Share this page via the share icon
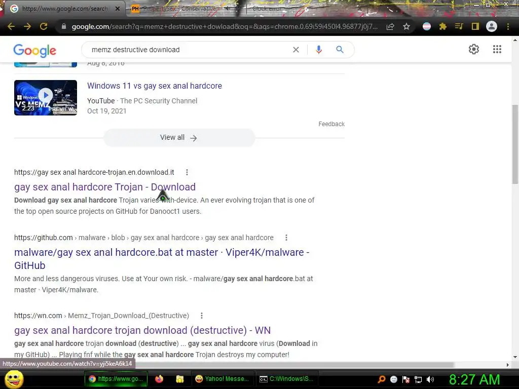Screen dimensions: 519x389 [390, 26]
